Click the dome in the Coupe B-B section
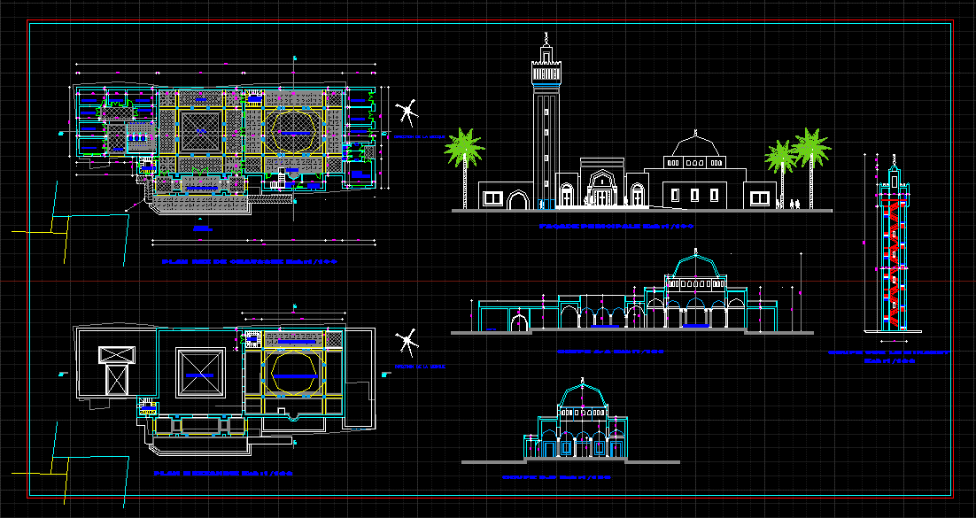Image resolution: width=976 pixels, height=518 pixels. coord(582,393)
